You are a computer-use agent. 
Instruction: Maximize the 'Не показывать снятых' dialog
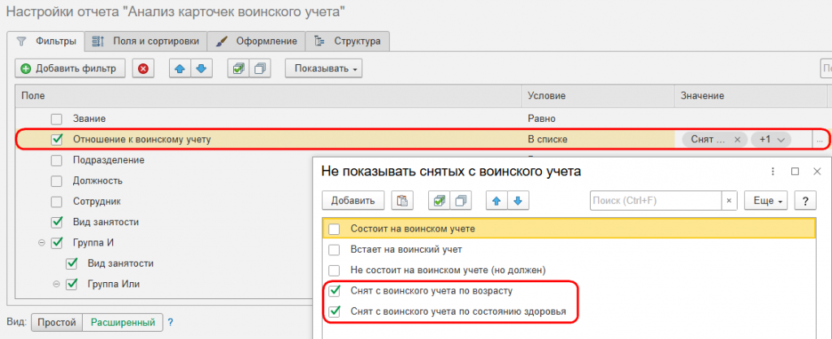[795, 172]
